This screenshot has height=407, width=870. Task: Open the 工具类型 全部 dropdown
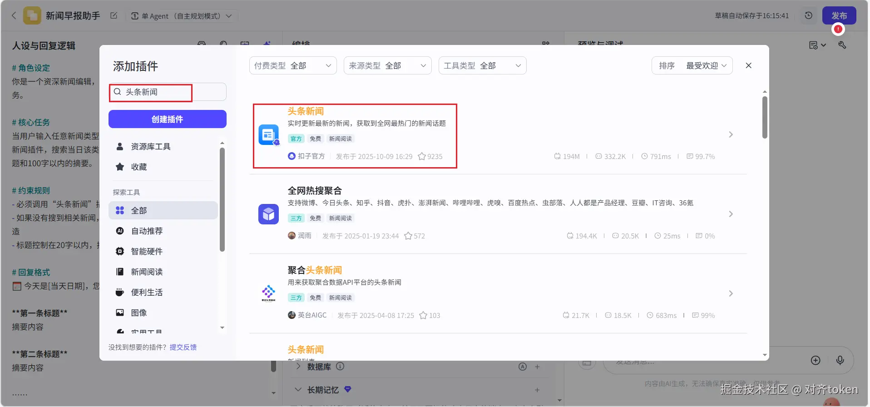(x=482, y=65)
